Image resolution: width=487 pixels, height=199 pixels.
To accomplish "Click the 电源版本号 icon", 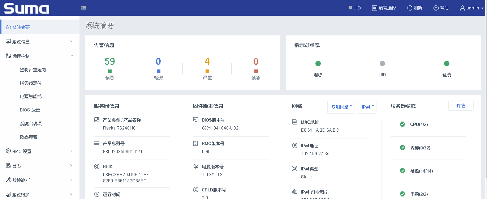I will pyautogui.click(x=196, y=166).
